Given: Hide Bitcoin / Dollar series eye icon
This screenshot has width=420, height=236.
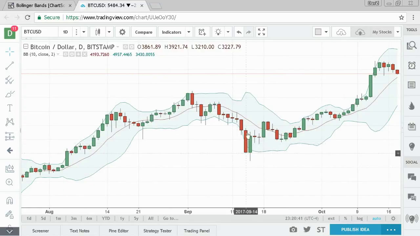Looking at the screenshot, I should [125, 47].
